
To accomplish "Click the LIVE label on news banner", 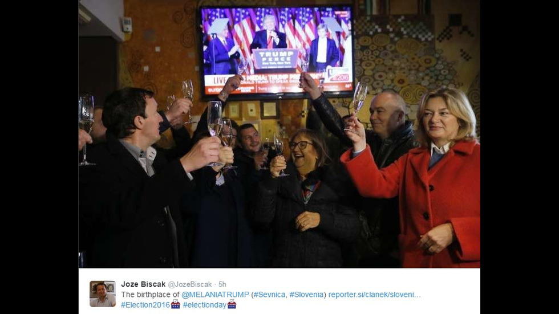I will (x=220, y=80).
